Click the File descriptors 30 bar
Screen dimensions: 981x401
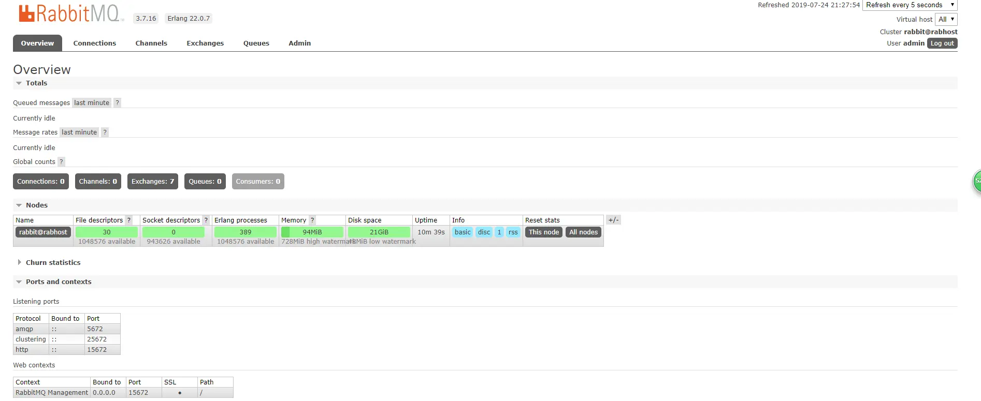107,232
